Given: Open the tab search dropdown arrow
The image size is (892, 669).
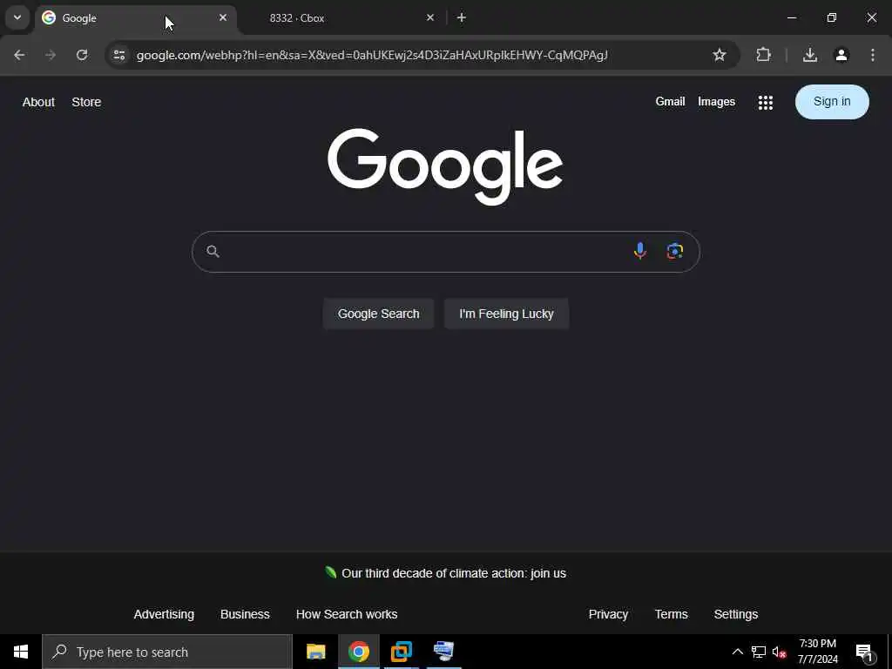Looking at the screenshot, I should tap(17, 17).
